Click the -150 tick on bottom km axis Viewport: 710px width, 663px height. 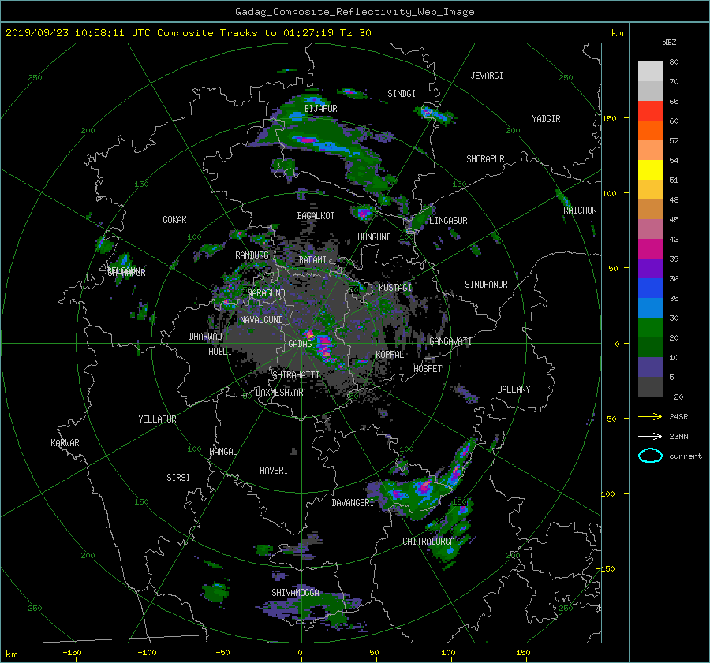(72, 653)
